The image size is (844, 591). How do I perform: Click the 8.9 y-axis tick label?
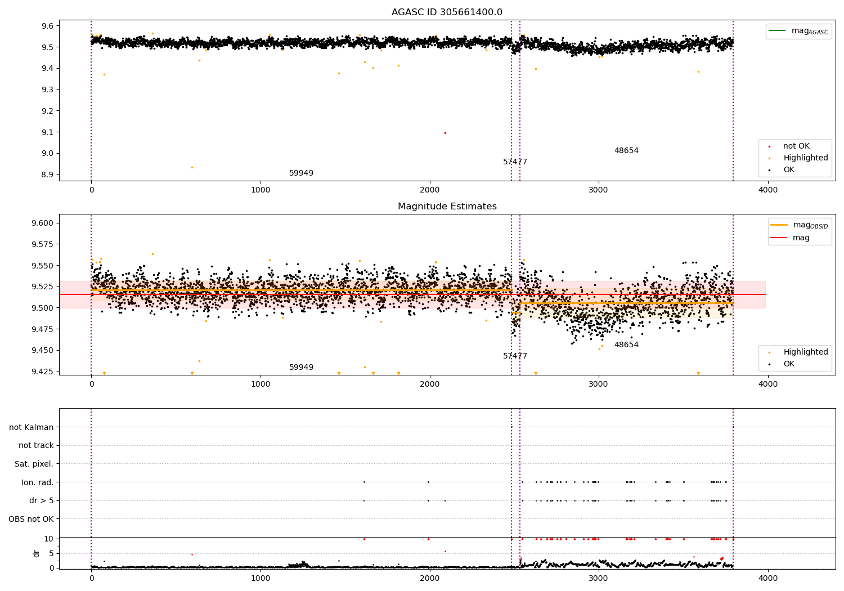click(x=47, y=175)
